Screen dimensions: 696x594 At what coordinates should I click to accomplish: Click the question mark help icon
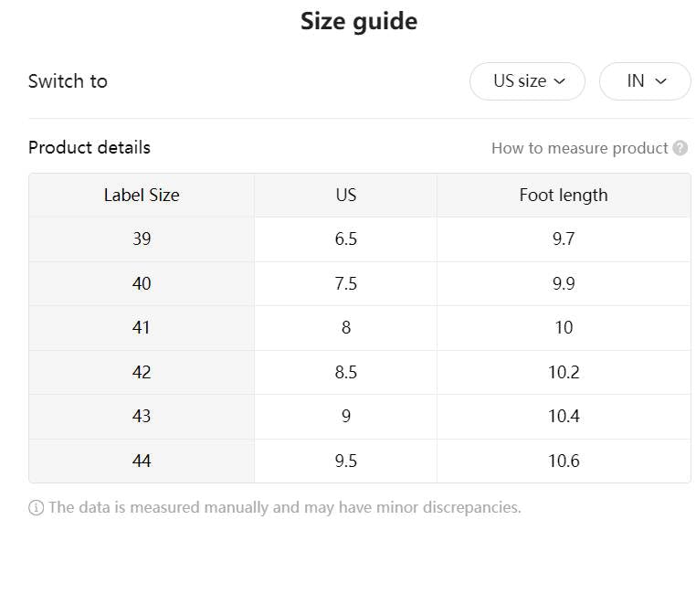pyautogui.click(x=680, y=148)
